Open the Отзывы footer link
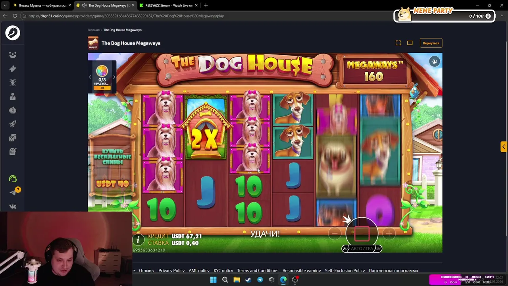 [x=146, y=271]
